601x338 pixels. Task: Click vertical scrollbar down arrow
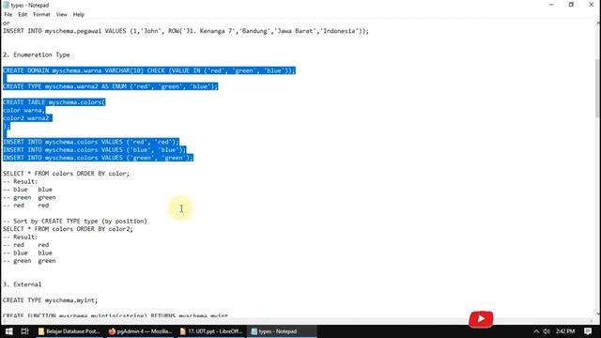coord(597,314)
